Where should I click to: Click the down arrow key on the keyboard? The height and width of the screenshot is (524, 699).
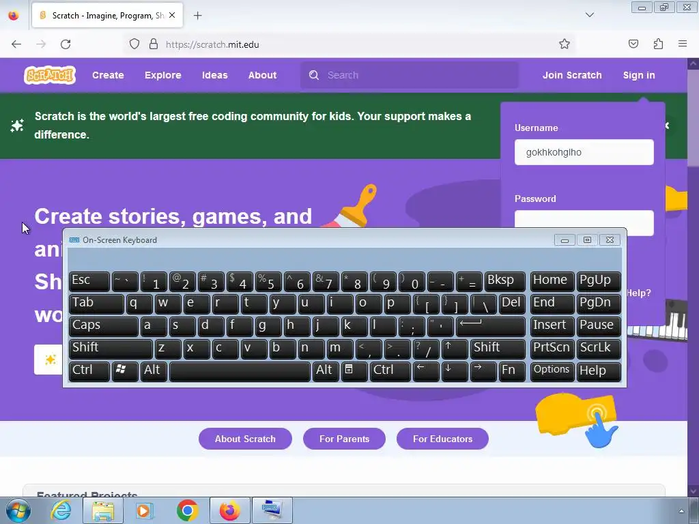click(454, 370)
